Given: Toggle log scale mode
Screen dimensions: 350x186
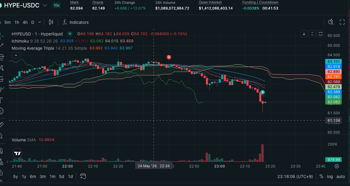Looking at the screenshot, I should 330,176.
